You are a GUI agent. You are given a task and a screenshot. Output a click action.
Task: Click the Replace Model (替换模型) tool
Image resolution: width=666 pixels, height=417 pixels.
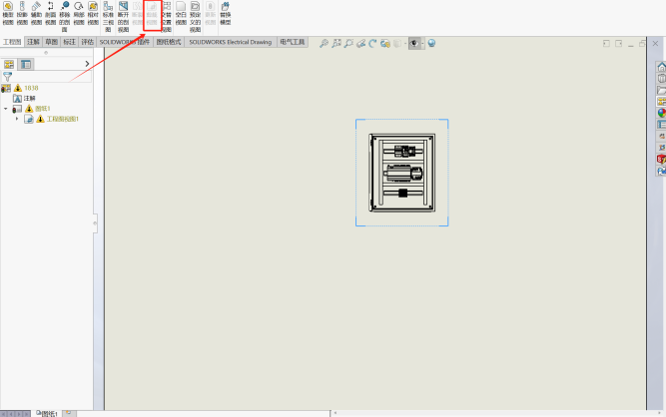225,13
